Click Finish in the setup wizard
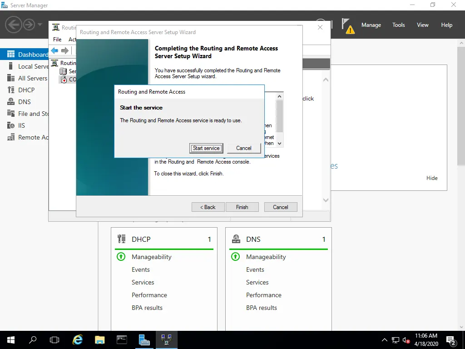Image resolution: width=465 pixels, height=349 pixels. (242, 207)
